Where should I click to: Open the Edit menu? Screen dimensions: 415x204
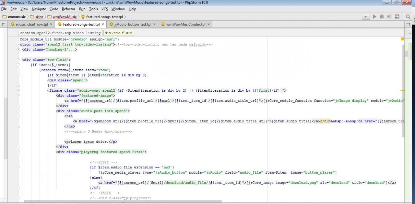coord(14,9)
